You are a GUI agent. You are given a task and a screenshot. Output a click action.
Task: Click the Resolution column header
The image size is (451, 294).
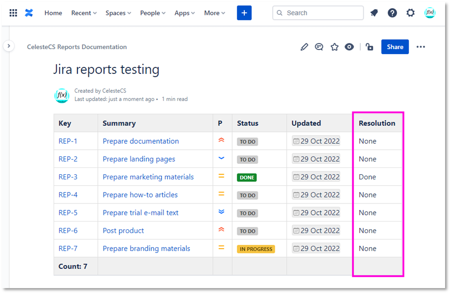coord(377,123)
